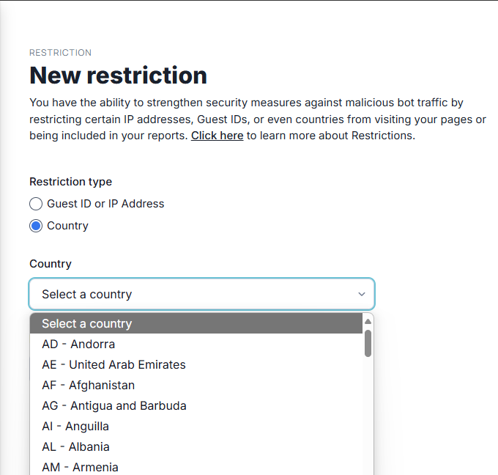
Task: Choose AE - United Arab Emirates option
Action: point(196,364)
